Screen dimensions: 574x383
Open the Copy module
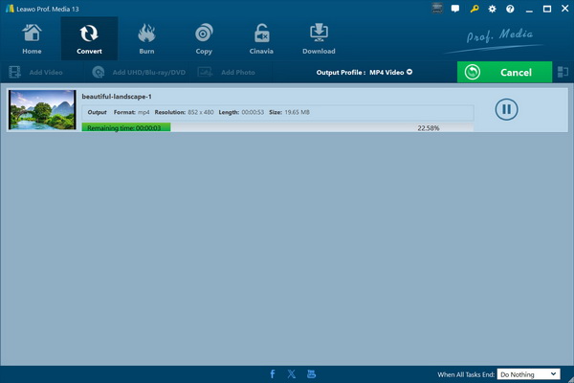(x=204, y=39)
